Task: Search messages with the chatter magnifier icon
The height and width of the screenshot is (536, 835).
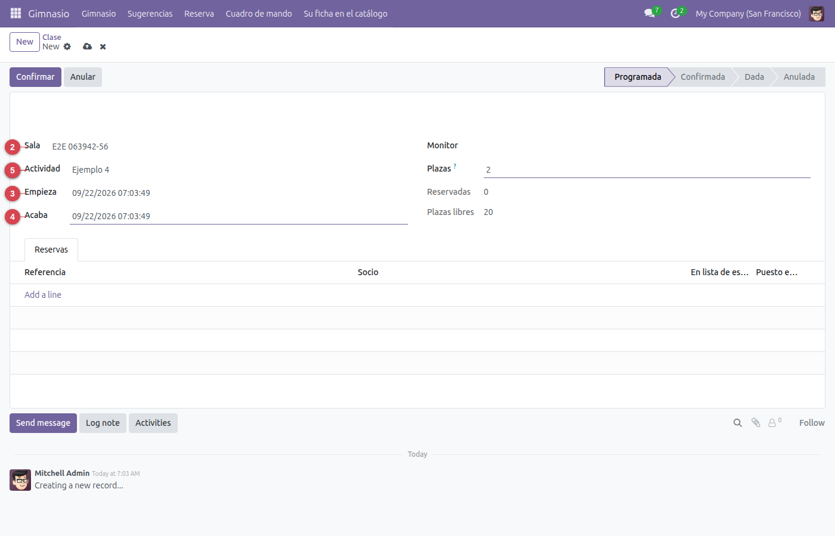Action: point(738,423)
